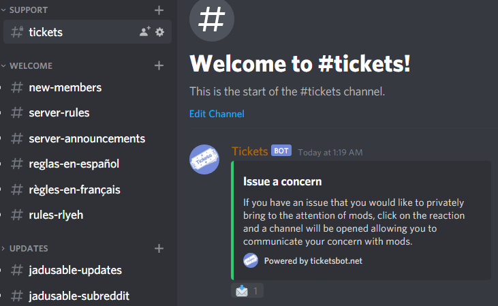Click the invite people icon on tickets channel

(x=144, y=31)
